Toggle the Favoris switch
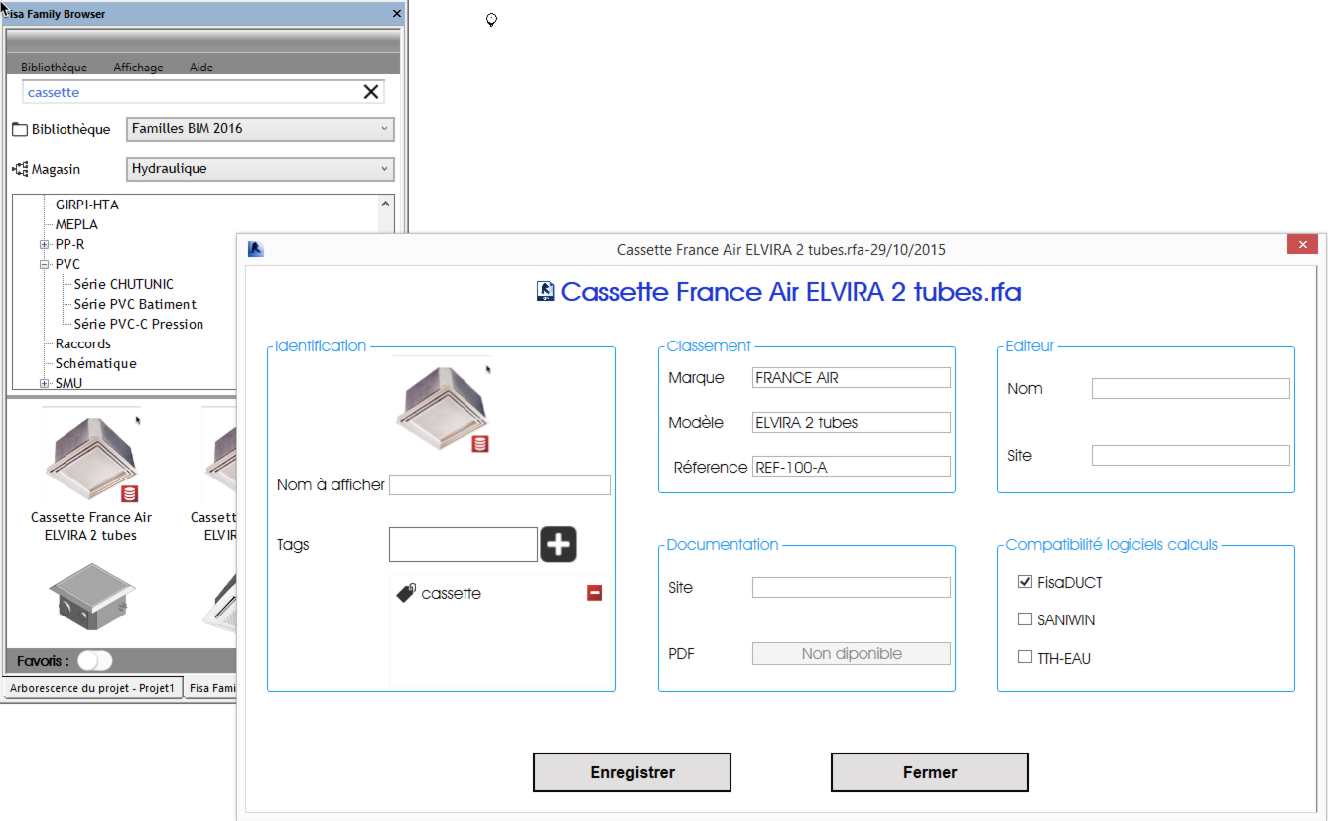Viewport: 1328px width, 821px height. pos(95,661)
